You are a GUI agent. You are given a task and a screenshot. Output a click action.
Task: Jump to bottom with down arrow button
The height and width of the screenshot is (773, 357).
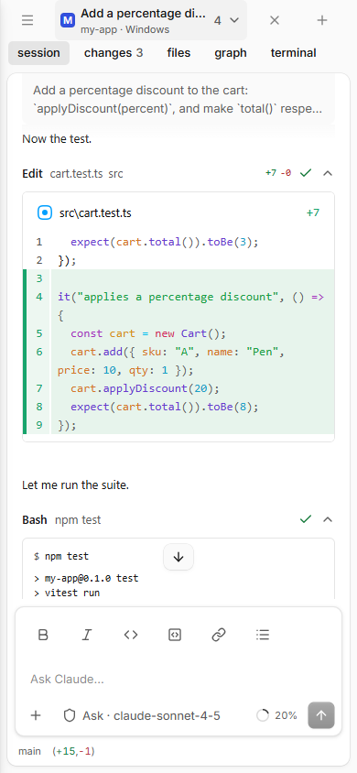pos(178,557)
